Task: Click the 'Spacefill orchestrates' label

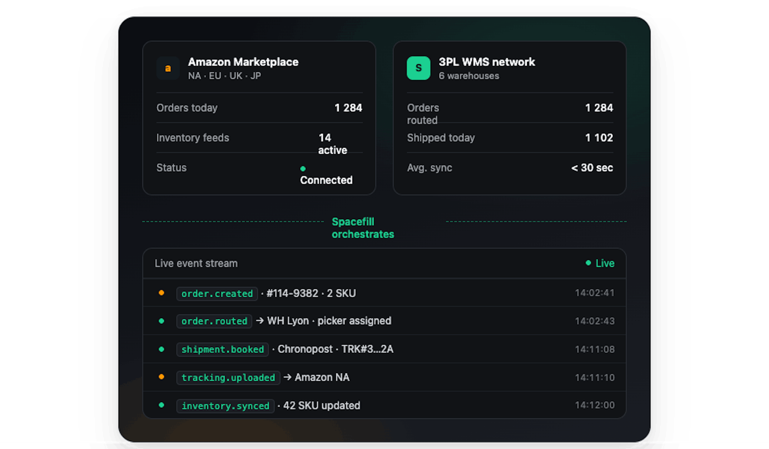Action: 362,228
